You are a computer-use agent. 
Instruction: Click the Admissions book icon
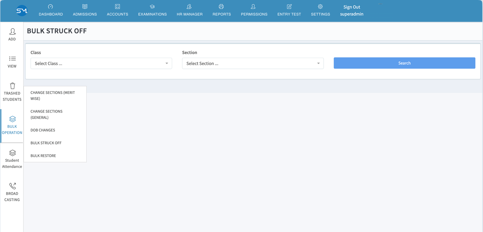(85, 7)
